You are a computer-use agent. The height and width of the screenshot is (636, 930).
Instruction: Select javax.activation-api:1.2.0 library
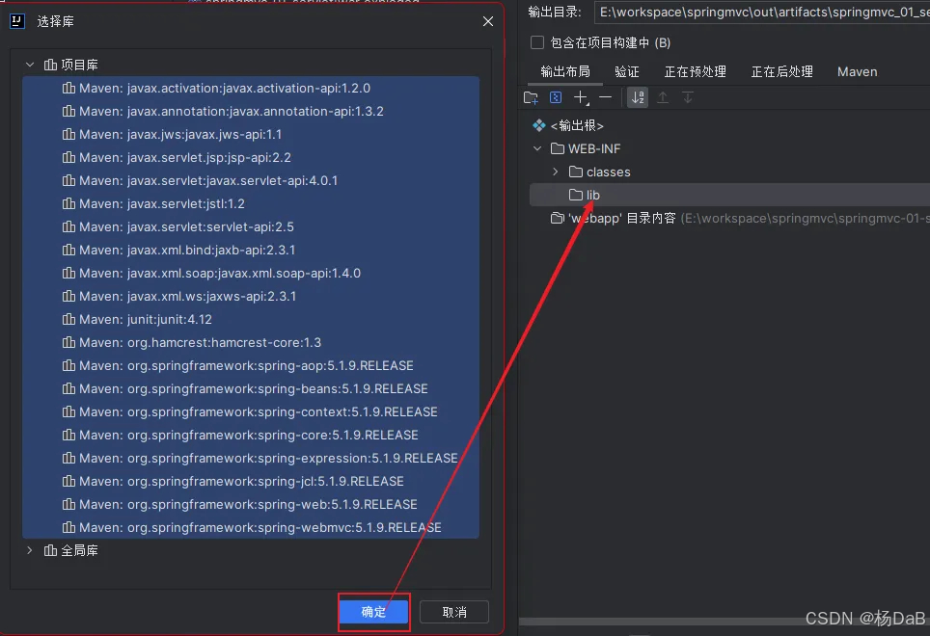(x=250, y=89)
